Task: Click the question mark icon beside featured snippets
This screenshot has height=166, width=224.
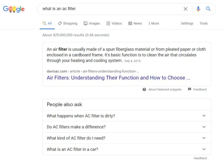Action: click(x=144, y=89)
